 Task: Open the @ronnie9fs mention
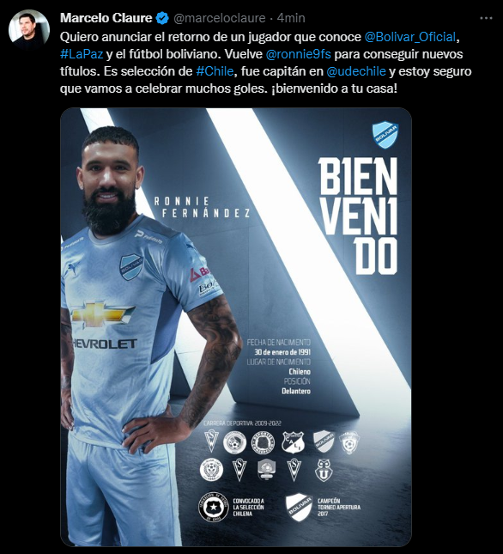pyautogui.click(x=298, y=54)
